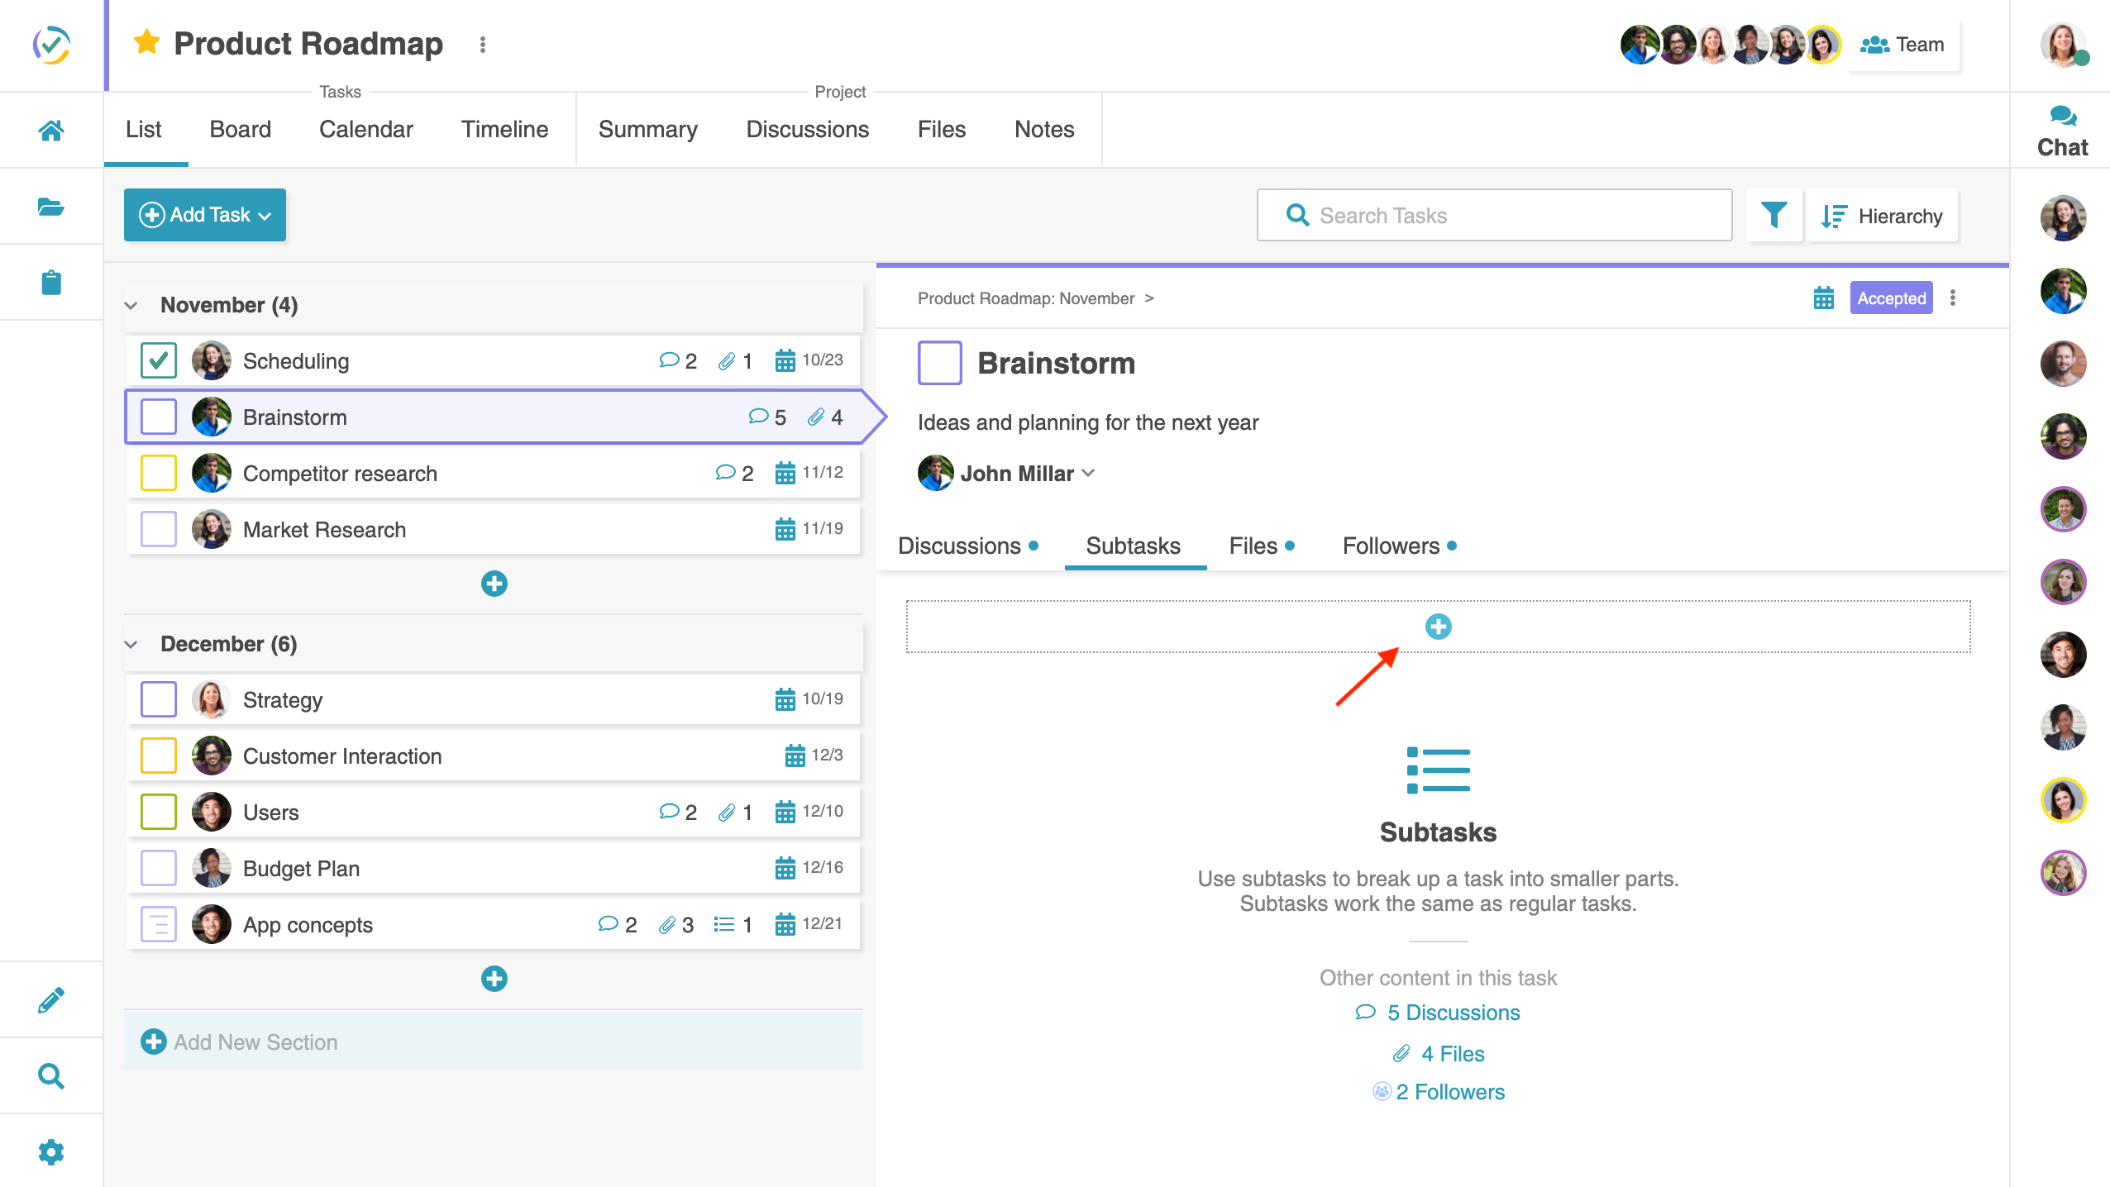Click the Team button
The width and height of the screenshot is (2110, 1187).
[x=1903, y=45]
